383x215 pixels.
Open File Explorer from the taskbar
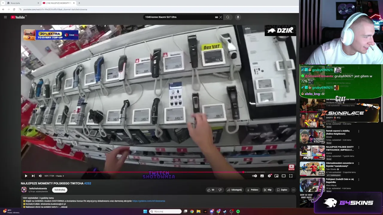[198, 211]
